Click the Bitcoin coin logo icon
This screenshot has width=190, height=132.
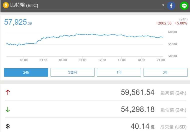[6, 5]
